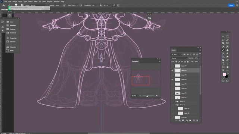Create a new adjustment layer

[x=187, y=121]
